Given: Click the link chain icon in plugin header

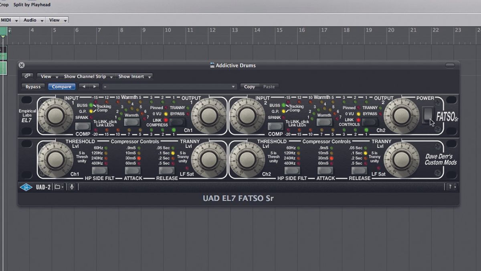Looking at the screenshot, I should pyautogui.click(x=28, y=76).
